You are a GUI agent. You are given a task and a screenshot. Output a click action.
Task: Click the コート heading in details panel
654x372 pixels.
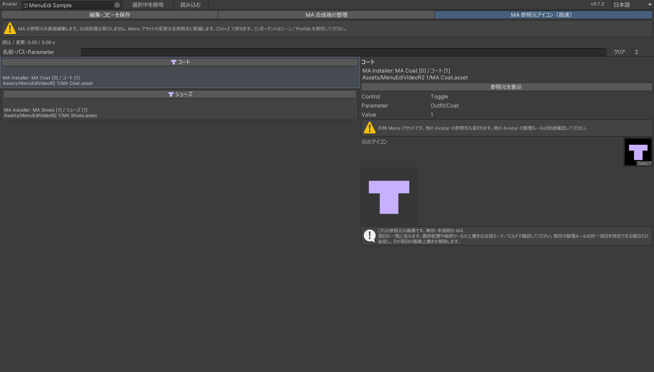(368, 62)
